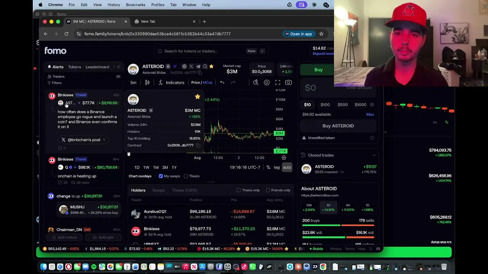Select the $100 preset amount

point(325,105)
